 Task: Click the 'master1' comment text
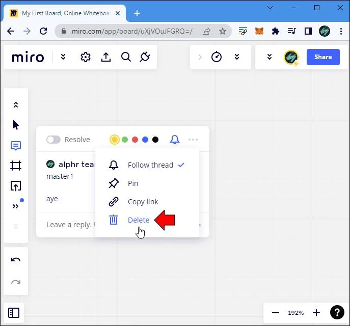(60, 176)
